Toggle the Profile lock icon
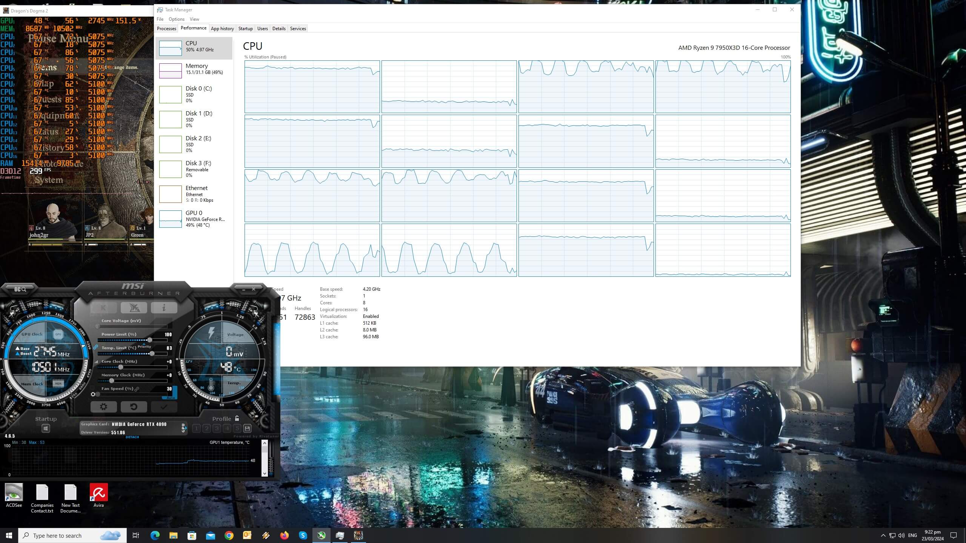 (x=237, y=418)
